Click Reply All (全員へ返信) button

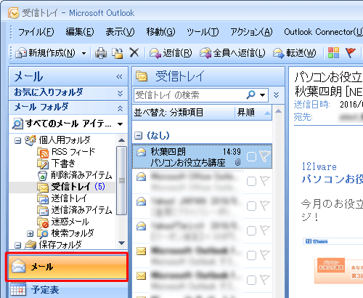coord(232,53)
